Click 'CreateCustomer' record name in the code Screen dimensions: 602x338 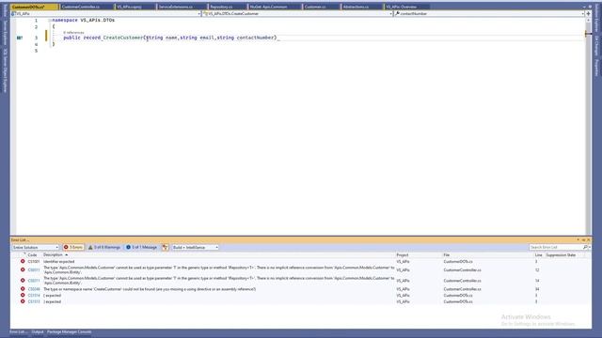(123, 38)
